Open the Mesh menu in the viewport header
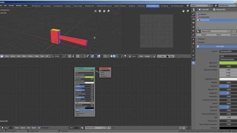Viewport: 237px width, 133px height. [24, 56]
